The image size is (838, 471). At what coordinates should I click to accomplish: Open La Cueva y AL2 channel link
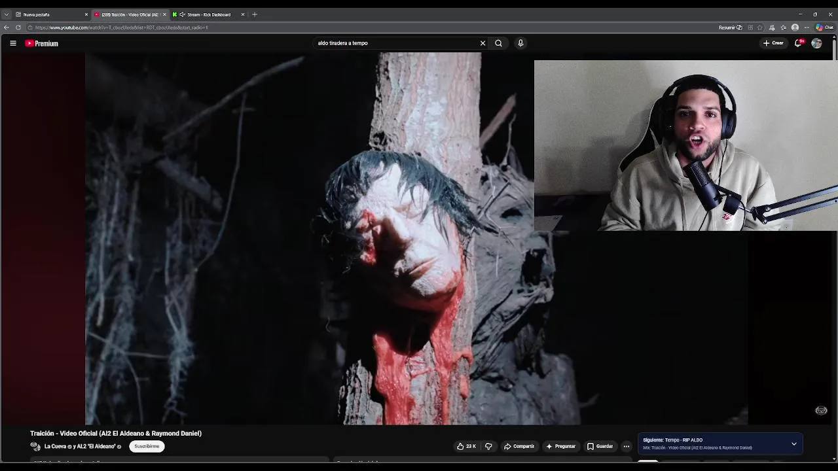pos(80,446)
